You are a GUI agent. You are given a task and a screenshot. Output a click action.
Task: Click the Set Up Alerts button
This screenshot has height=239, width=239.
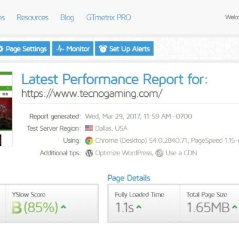click(124, 48)
